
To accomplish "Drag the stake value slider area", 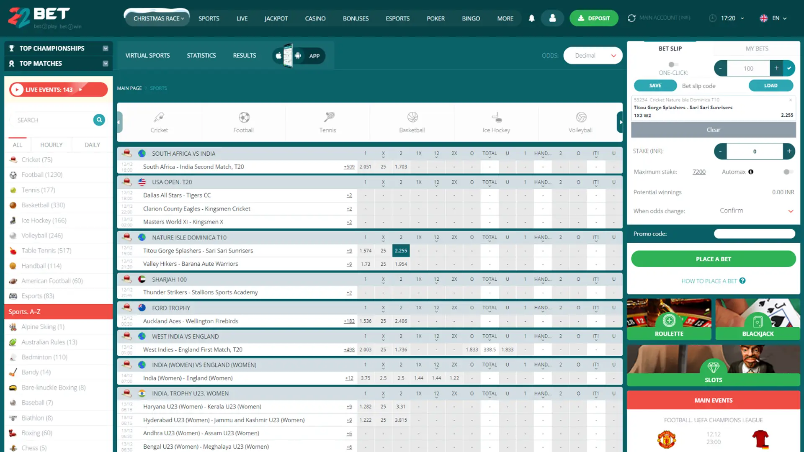I will coord(754,151).
